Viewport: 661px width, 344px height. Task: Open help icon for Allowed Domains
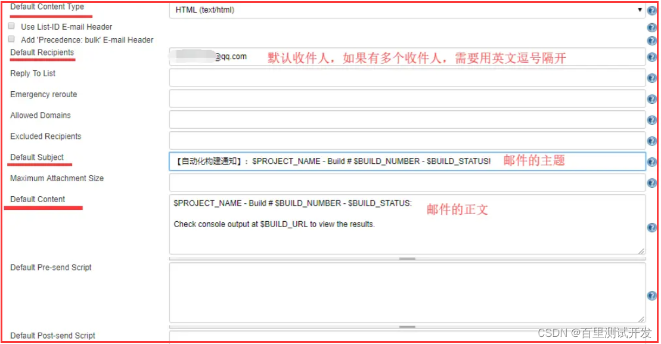pos(651,120)
